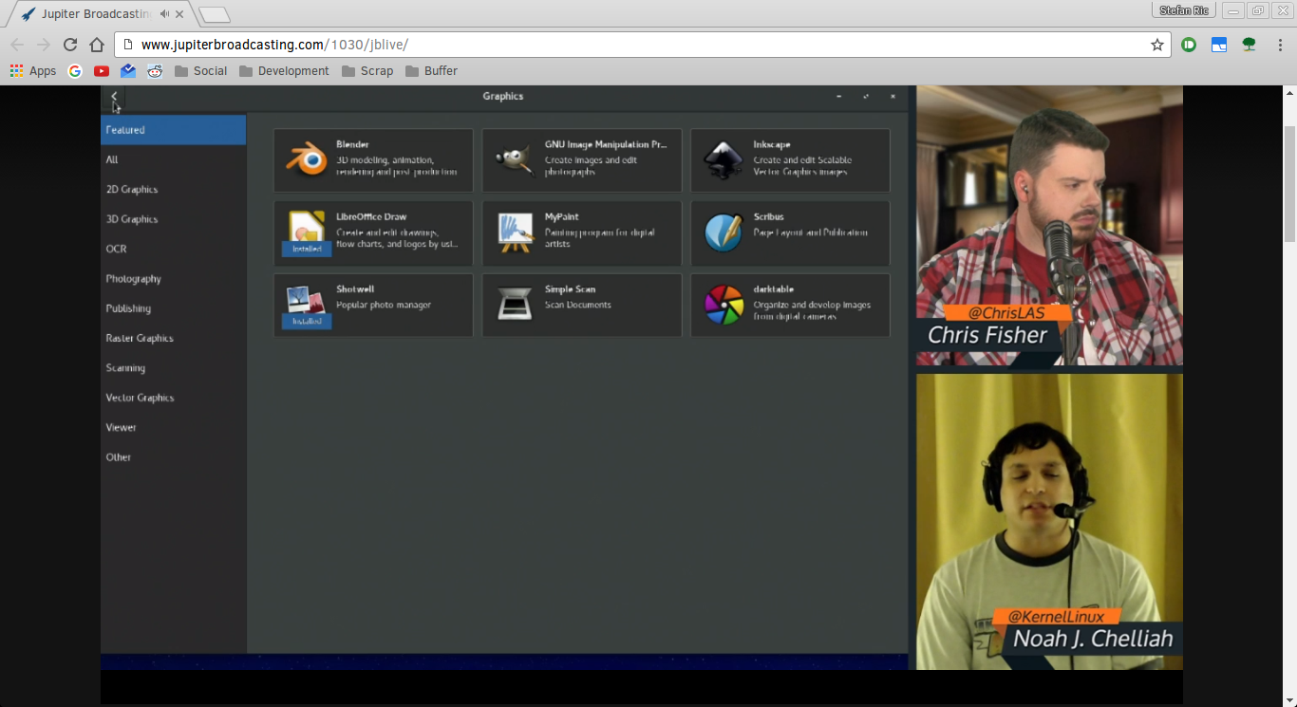
Task: Click the green tree extension icon
Action: [1250, 45]
